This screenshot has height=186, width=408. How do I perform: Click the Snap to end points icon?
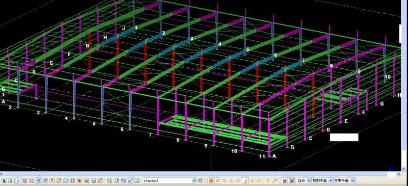218,180
